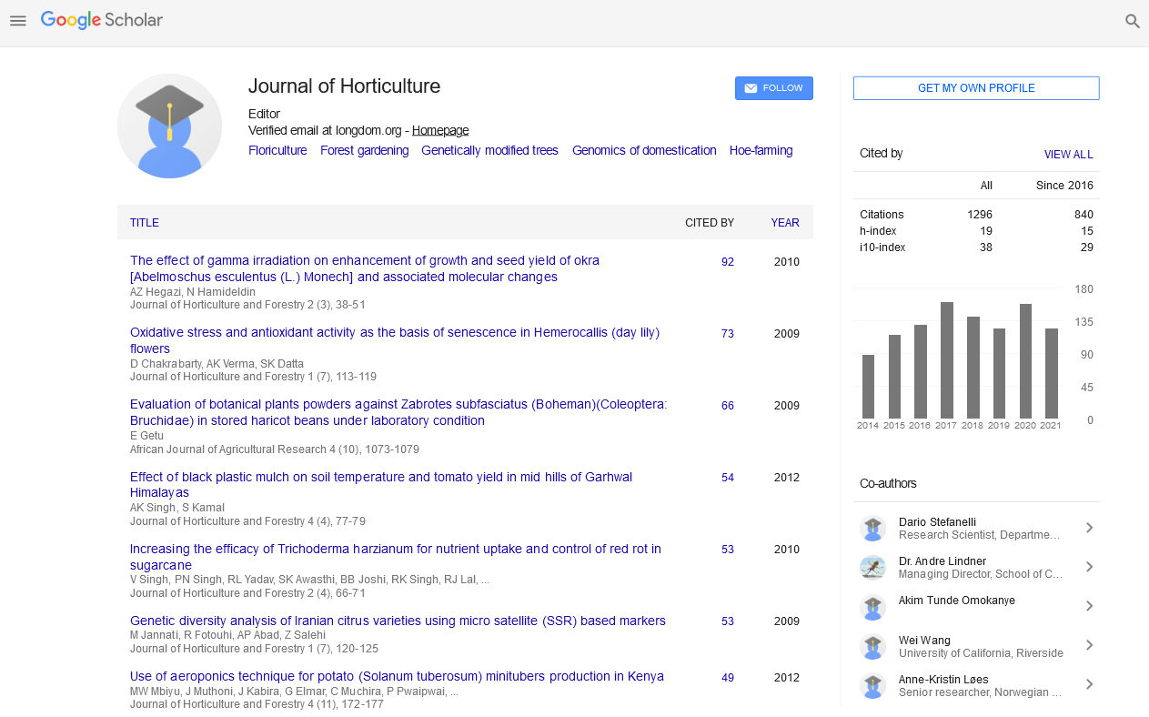
Task: Open the Hemerocallis senescence article
Action: (x=395, y=340)
